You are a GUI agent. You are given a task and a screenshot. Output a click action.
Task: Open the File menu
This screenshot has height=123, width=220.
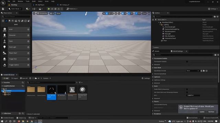[x=9, y=1]
